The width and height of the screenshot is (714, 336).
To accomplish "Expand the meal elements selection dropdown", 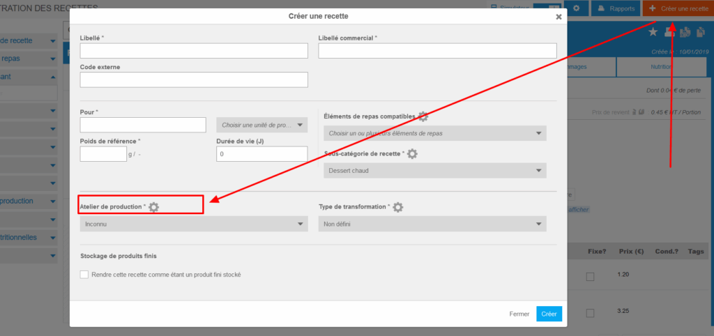I will point(432,133).
